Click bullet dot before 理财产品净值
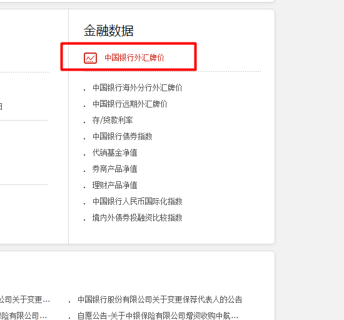Screen dimensions: 344x320 pos(84,187)
